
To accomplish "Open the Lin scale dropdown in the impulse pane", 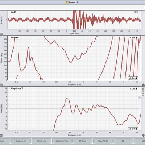I will click(13, 12).
